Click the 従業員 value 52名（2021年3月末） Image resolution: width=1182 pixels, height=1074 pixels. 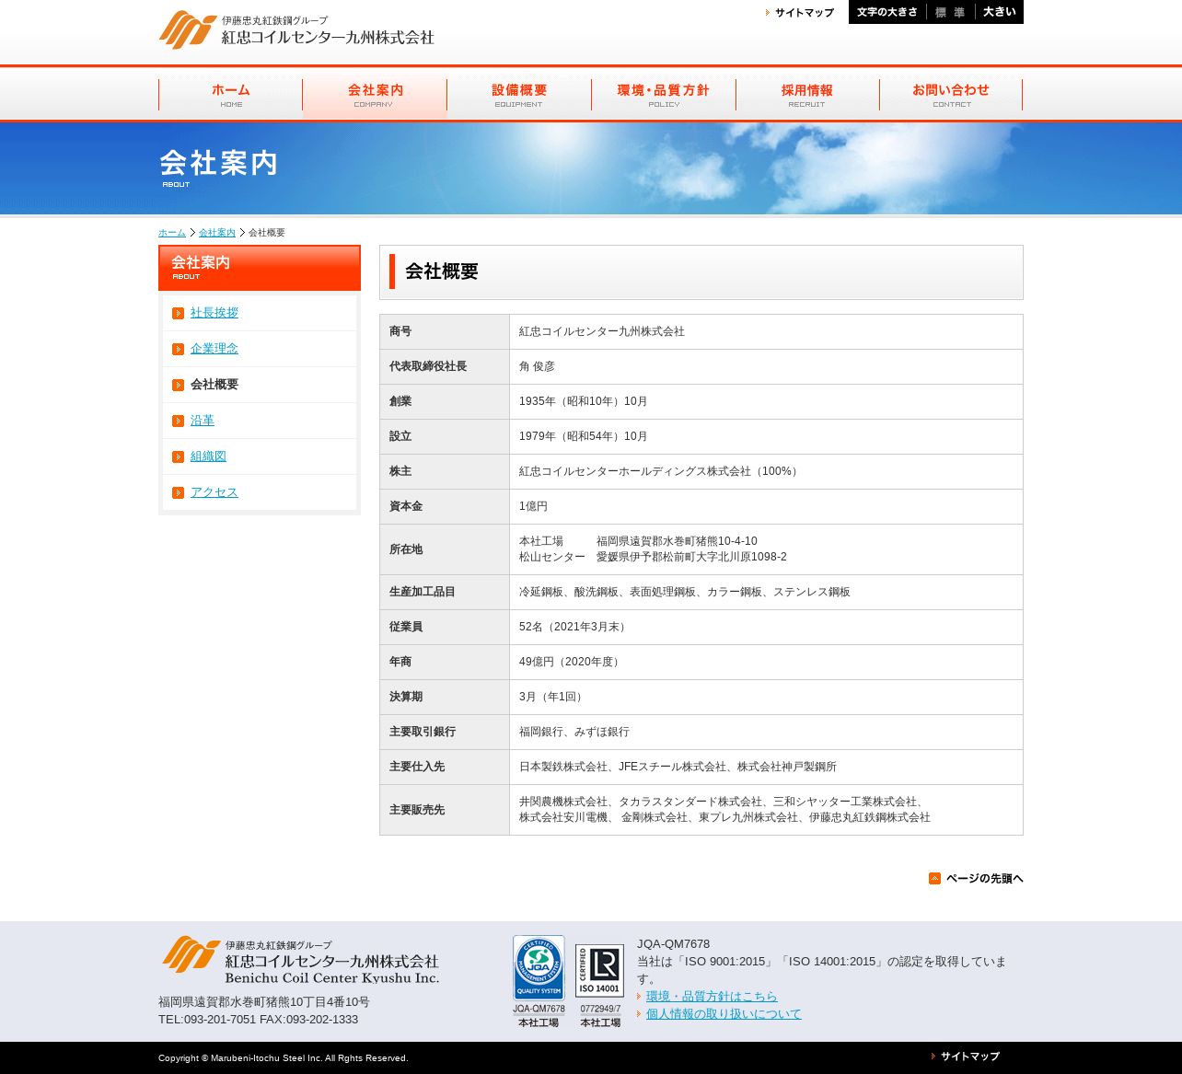click(574, 627)
